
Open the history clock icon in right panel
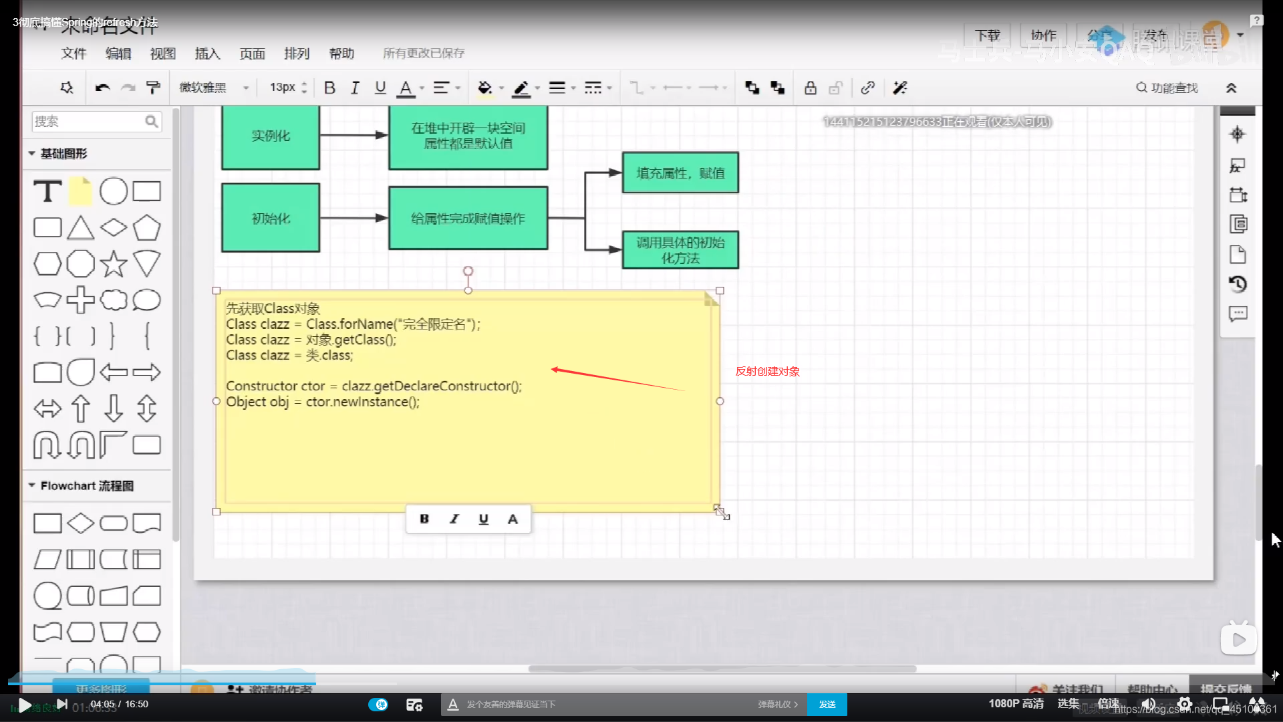pyautogui.click(x=1238, y=284)
